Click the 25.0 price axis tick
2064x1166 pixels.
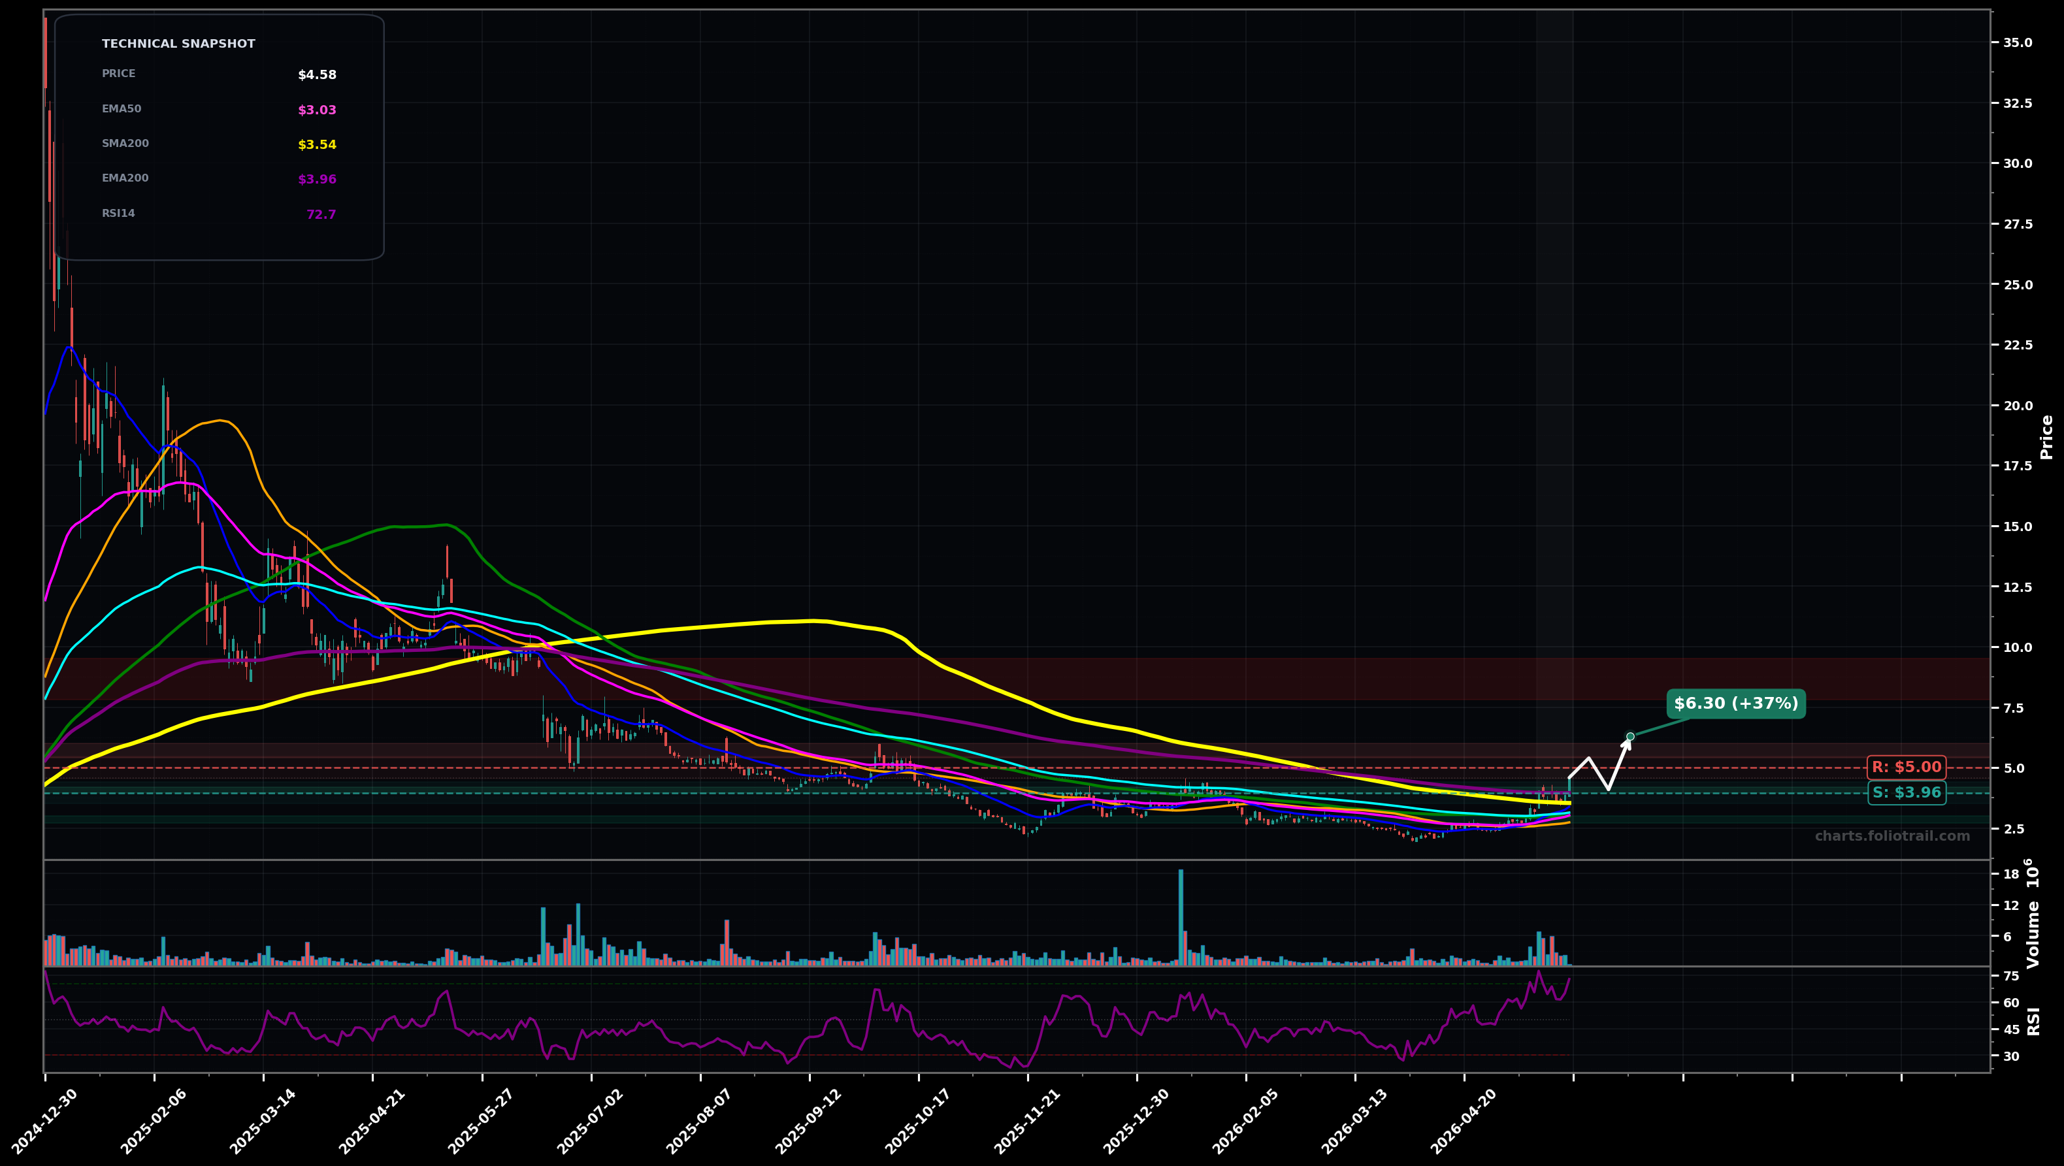coord(2018,285)
